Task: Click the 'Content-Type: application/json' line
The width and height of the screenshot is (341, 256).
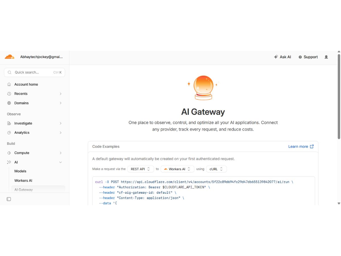Action: (x=142, y=198)
